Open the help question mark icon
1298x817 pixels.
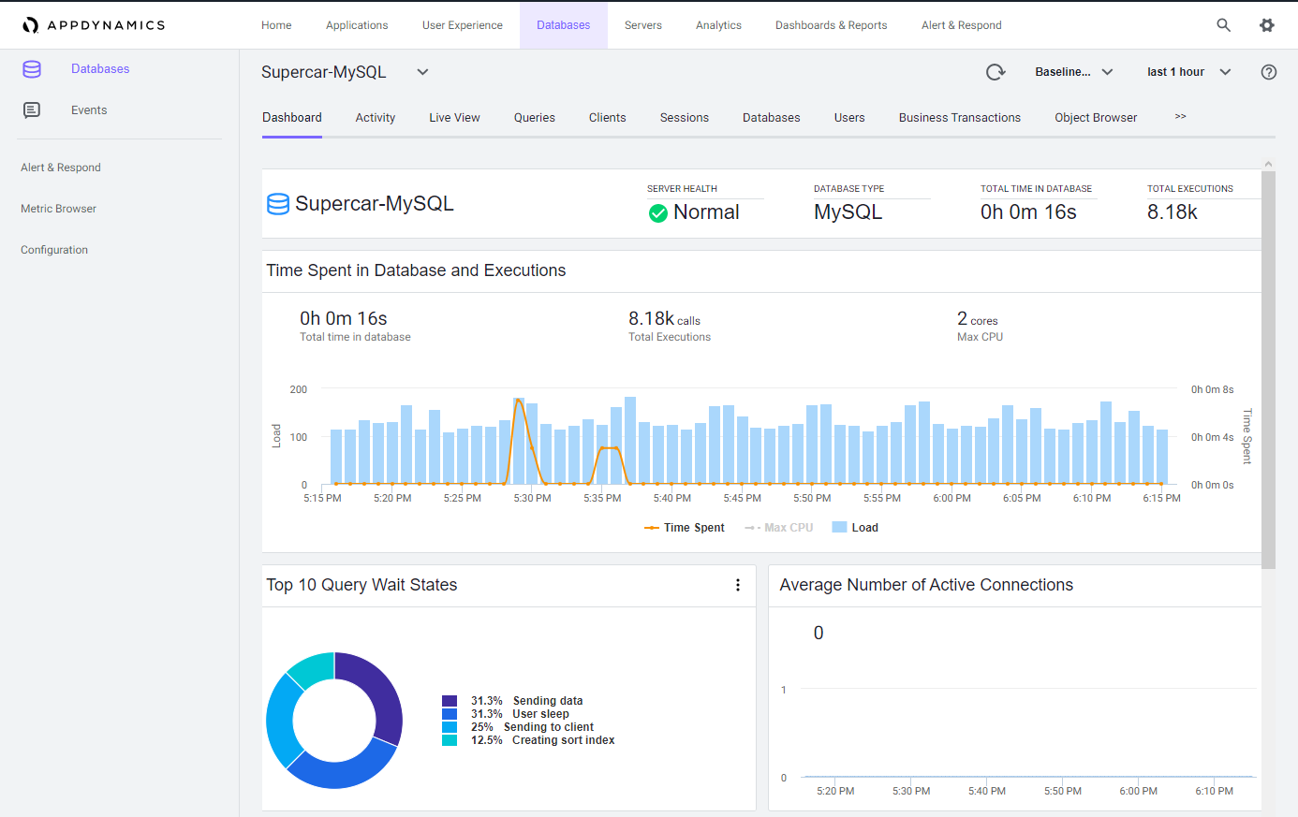(1269, 72)
